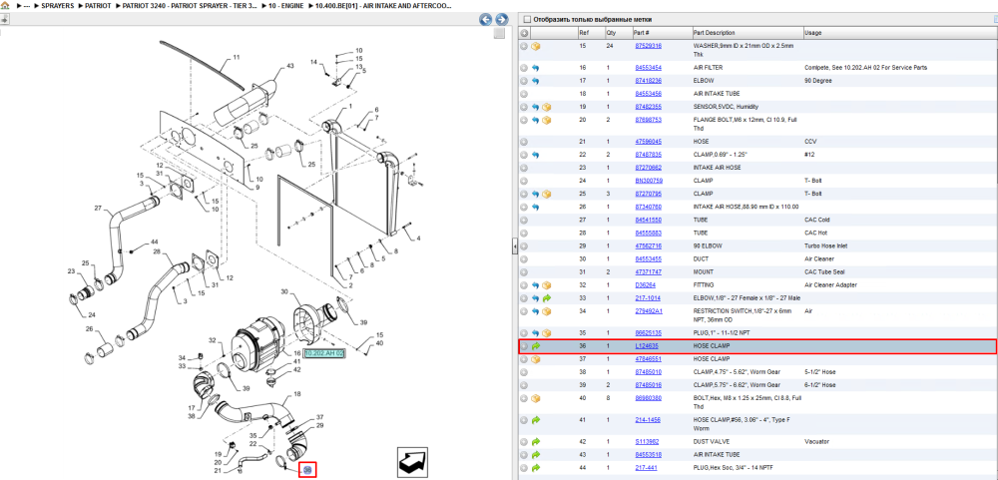Click the box icon on the ref 40 BOLT,Hex row
998x480 pixels.
[536, 398]
